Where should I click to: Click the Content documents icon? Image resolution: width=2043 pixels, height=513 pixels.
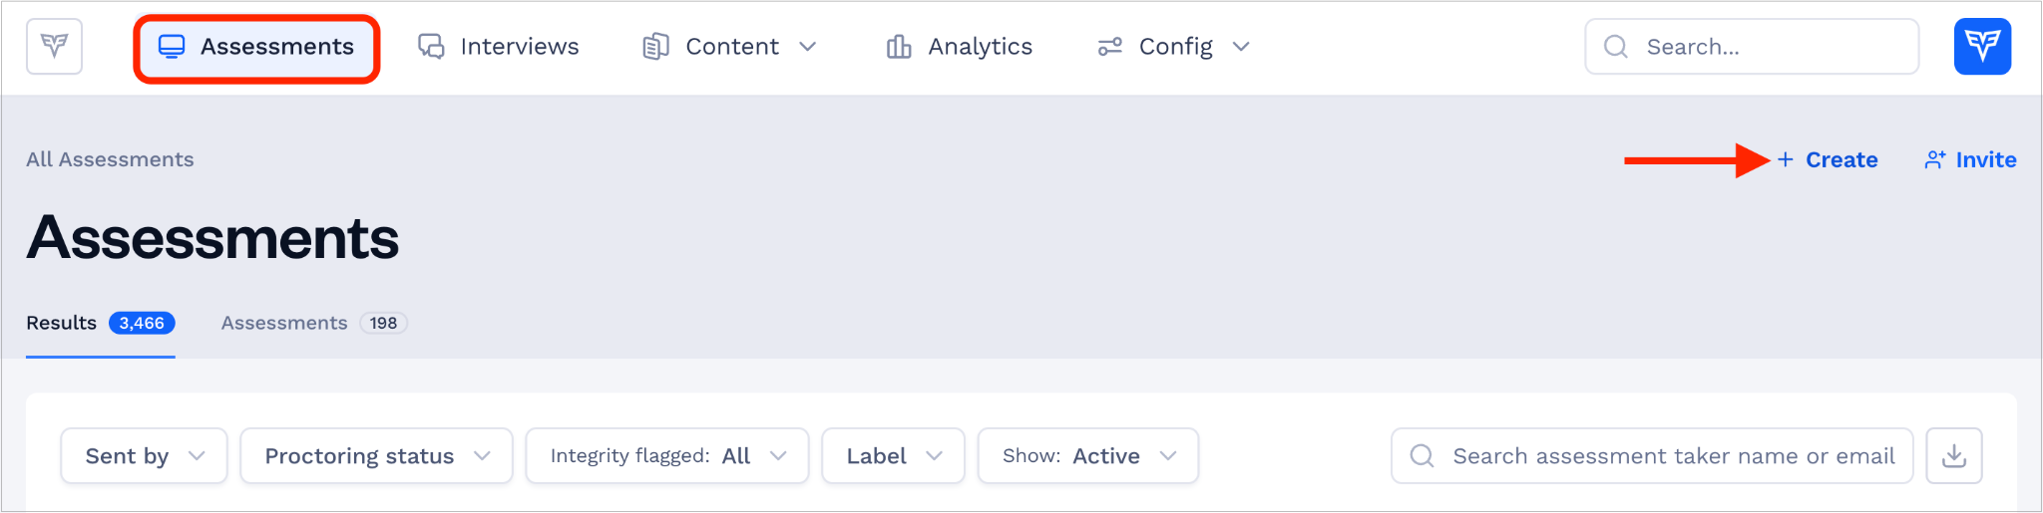(655, 47)
